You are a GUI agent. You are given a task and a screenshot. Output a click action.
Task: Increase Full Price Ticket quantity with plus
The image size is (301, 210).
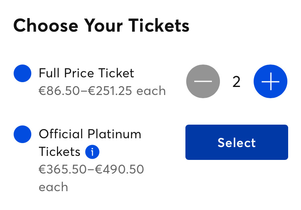tap(270, 81)
